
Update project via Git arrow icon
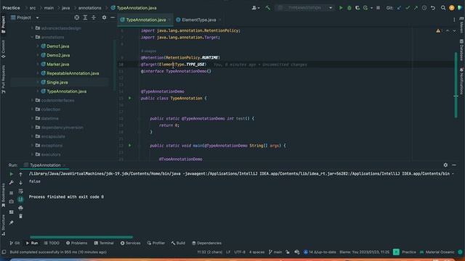pyautogui.click(x=399, y=8)
